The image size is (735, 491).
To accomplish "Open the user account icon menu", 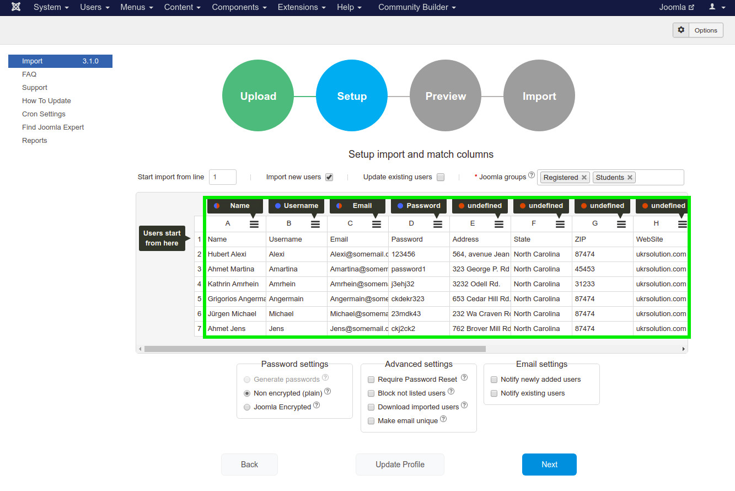I will pyautogui.click(x=717, y=7).
